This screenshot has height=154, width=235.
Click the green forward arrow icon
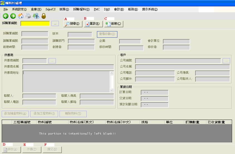click(x=13, y=16)
